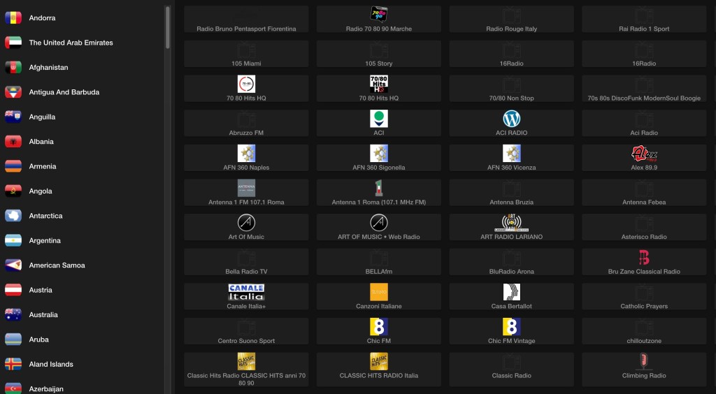The height and width of the screenshot is (394, 716).
Task: Click the ACI RADIO WordPress logo
Action: coord(511,119)
